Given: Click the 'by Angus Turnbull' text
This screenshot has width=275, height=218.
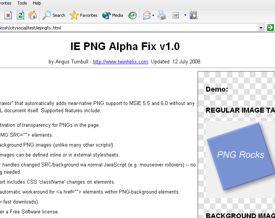Looking at the screenshot, I should [68, 62].
